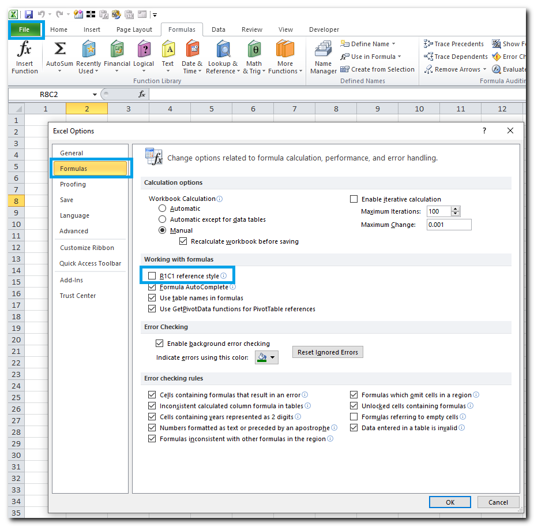This screenshot has width=534, height=526.
Task: Open the Logical functions book icon
Action: 144,49
